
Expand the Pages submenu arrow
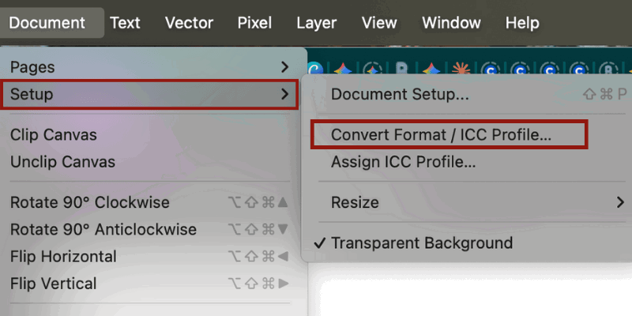(x=285, y=68)
